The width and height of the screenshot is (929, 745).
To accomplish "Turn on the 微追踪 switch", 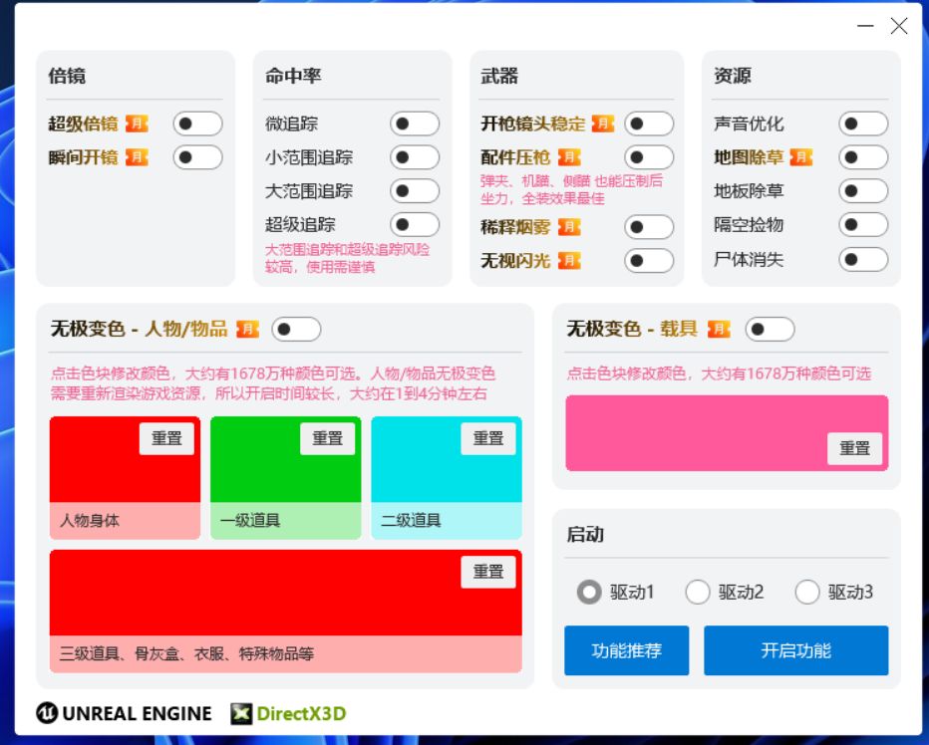I will pyautogui.click(x=415, y=124).
